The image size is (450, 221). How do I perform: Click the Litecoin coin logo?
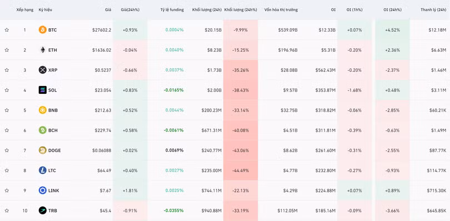(x=42, y=170)
